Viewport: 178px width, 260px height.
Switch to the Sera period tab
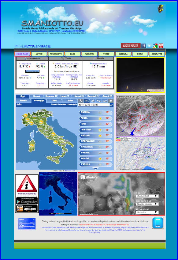coord(54,101)
